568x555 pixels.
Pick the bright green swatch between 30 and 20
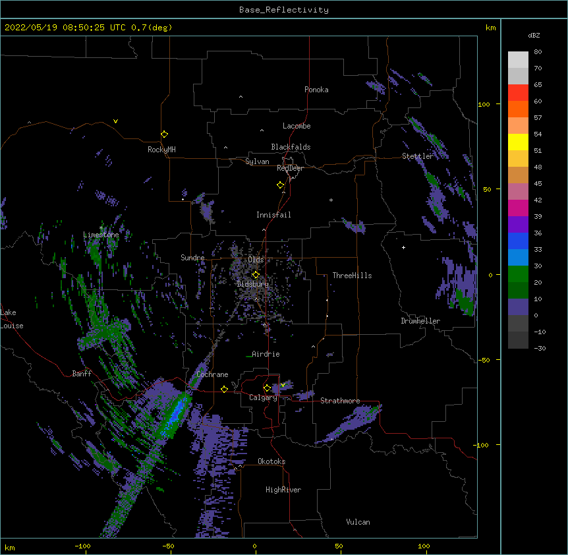click(x=518, y=274)
